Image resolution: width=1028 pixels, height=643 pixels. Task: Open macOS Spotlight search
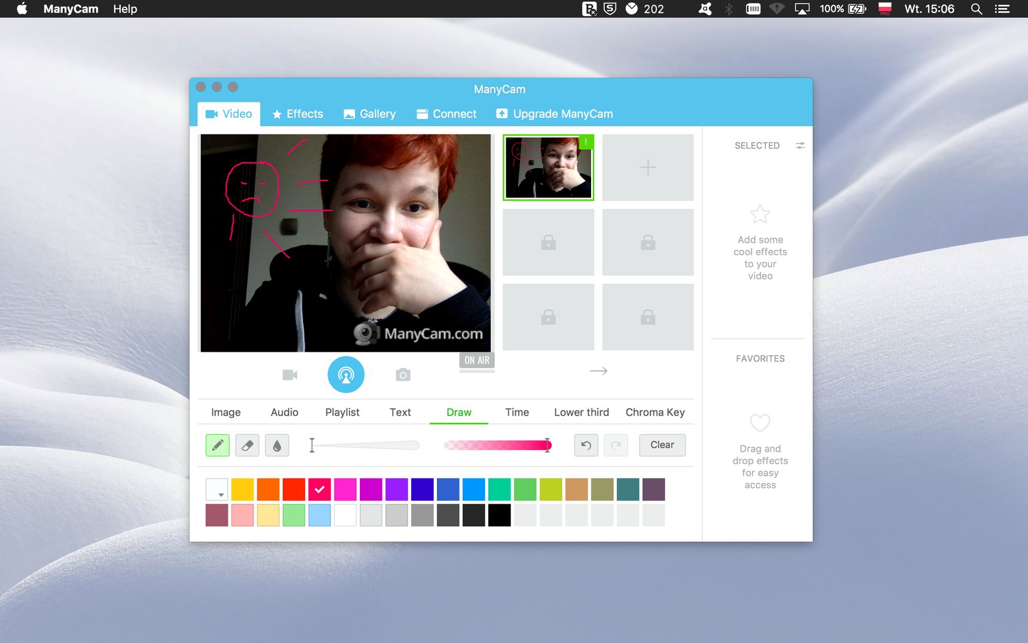(977, 9)
